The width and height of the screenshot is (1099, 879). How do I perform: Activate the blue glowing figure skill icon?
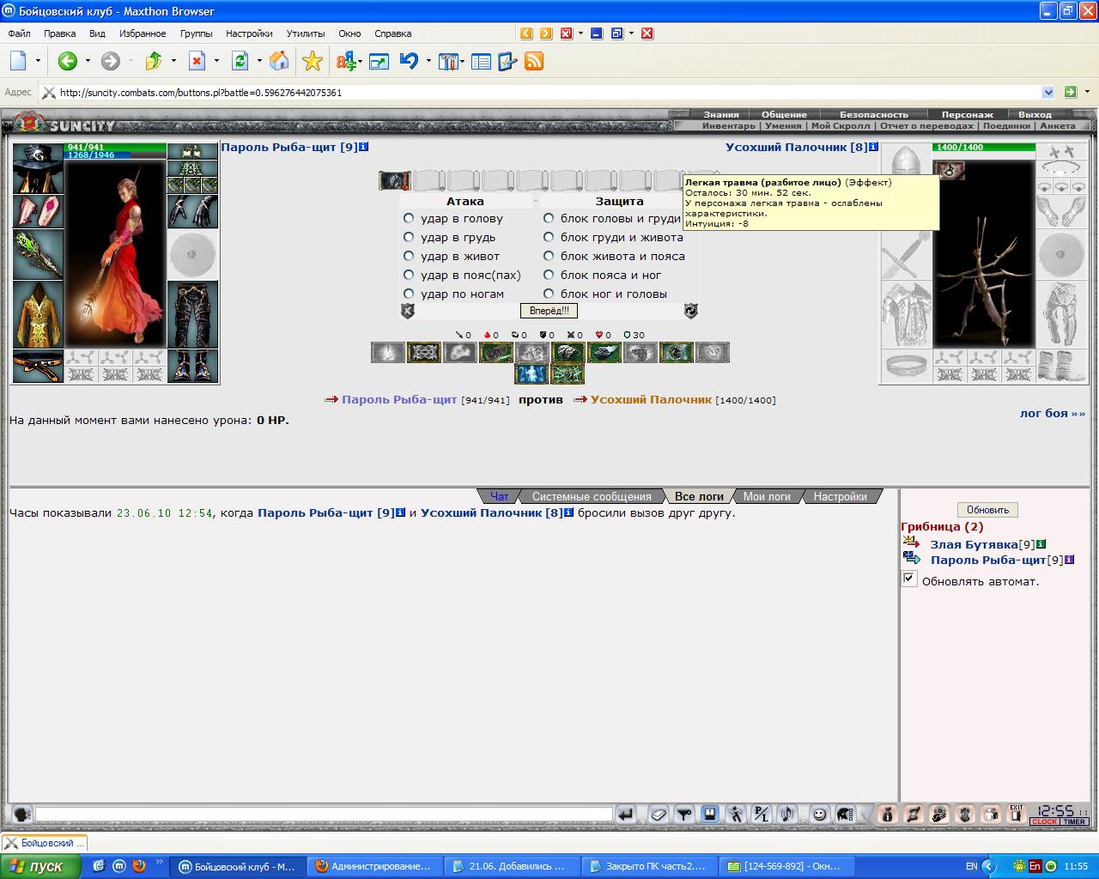pos(531,373)
